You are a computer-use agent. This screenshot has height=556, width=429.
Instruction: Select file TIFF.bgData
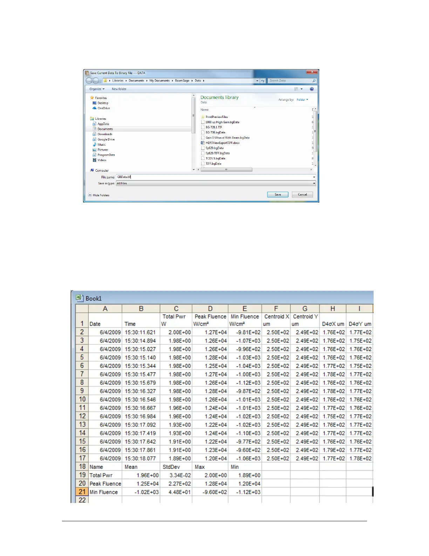[213, 164]
